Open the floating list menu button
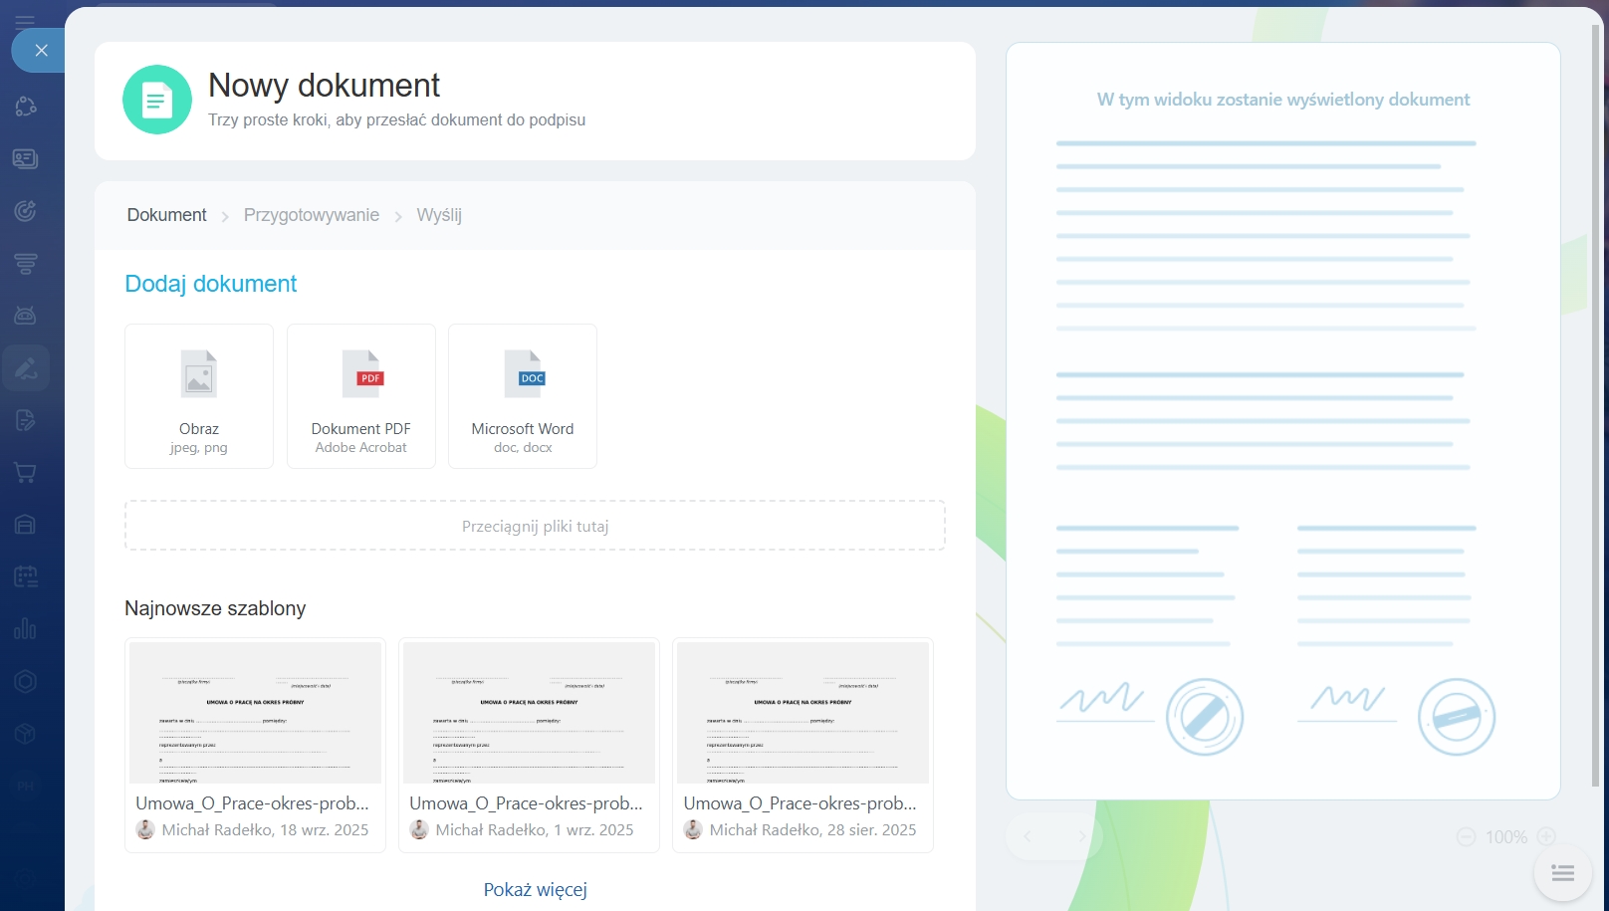 click(1563, 873)
